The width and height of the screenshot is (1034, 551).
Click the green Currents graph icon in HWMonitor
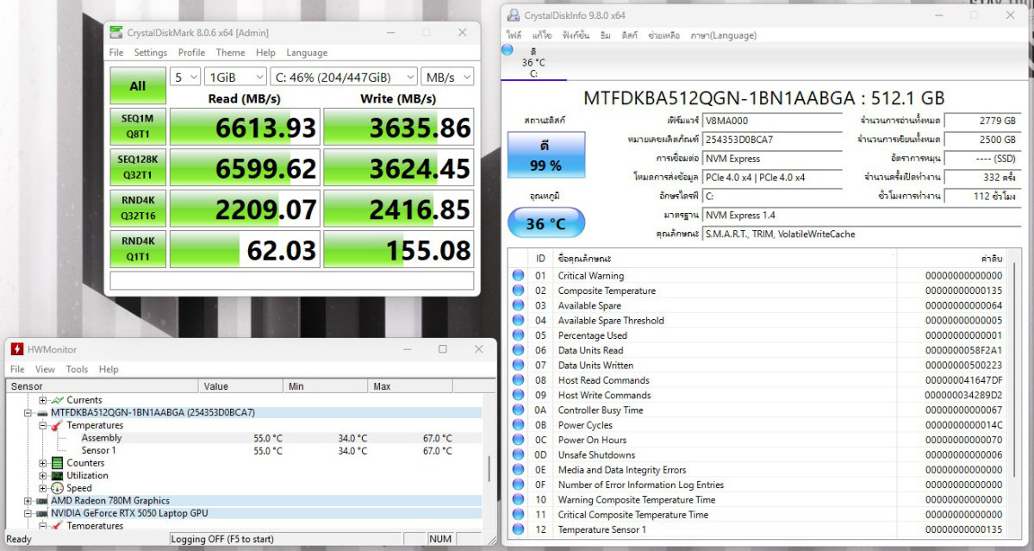(58, 400)
